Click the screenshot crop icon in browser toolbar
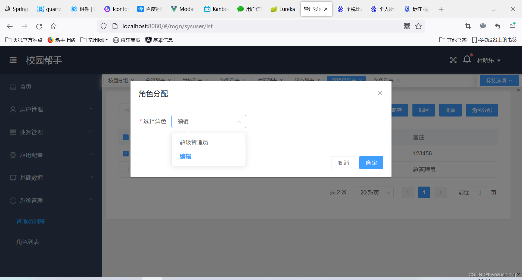Image resolution: width=522 pixels, height=280 pixels. coord(468,26)
